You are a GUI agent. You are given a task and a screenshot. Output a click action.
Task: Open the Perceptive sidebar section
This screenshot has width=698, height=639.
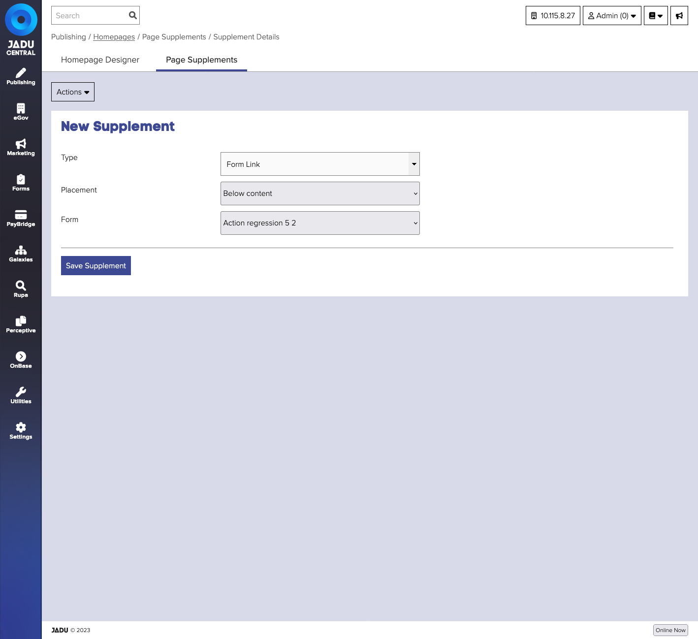coord(21,325)
